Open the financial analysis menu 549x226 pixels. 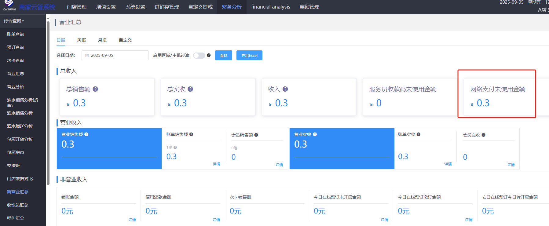click(271, 7)
